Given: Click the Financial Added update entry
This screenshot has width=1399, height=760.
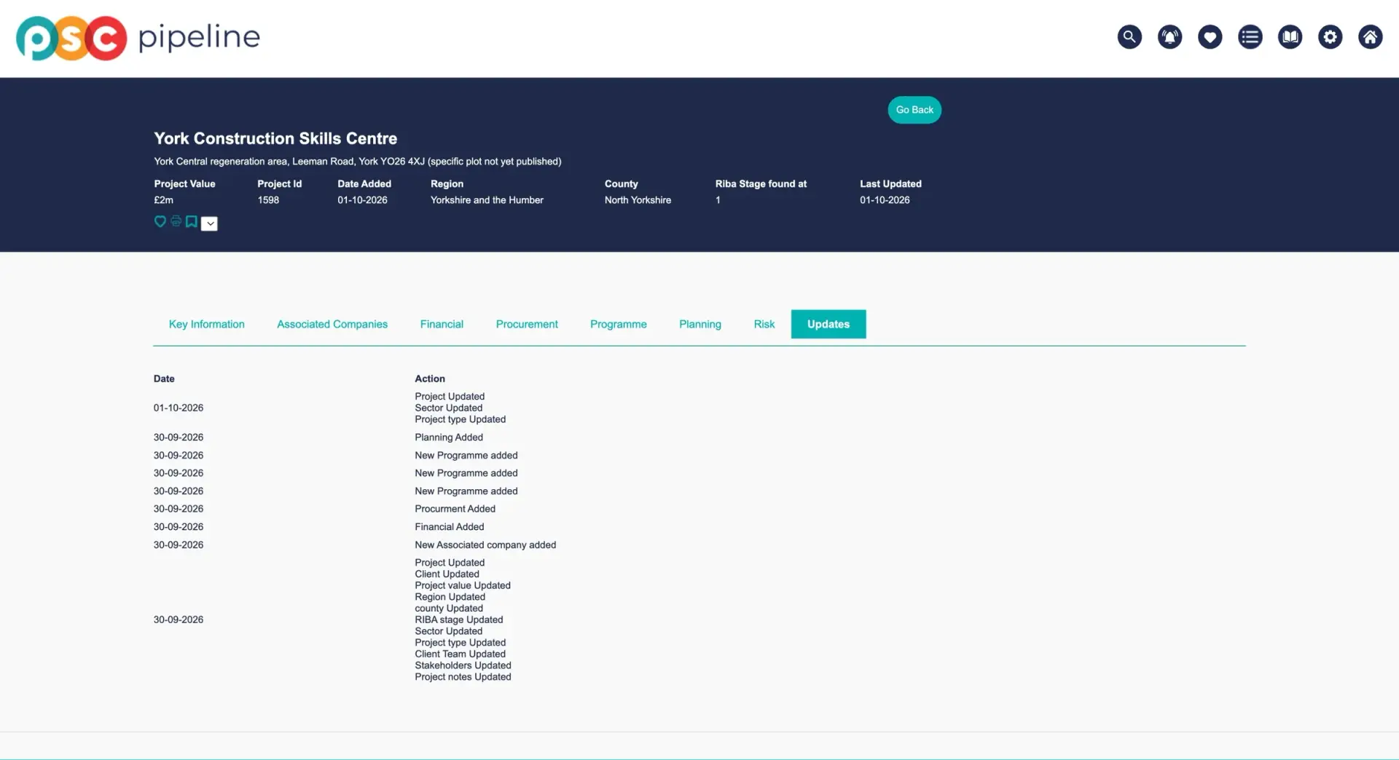Looking at the screenshot, I should [450, 527].
